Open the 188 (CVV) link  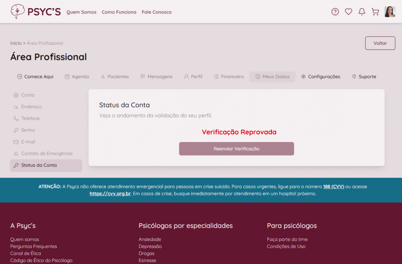(333, 187)
